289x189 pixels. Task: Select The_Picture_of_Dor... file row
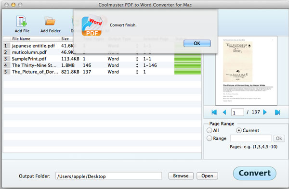(102, 72)
